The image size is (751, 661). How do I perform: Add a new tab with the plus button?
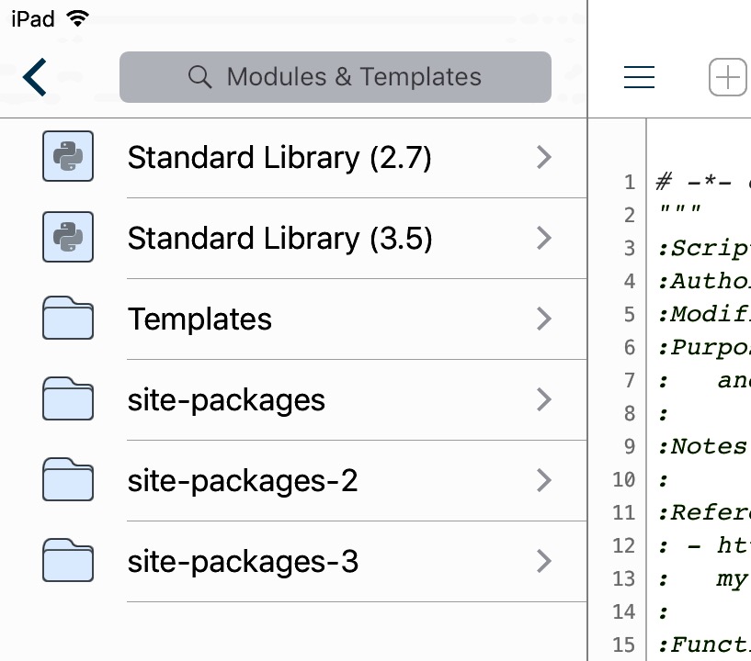tap(728, 77)
